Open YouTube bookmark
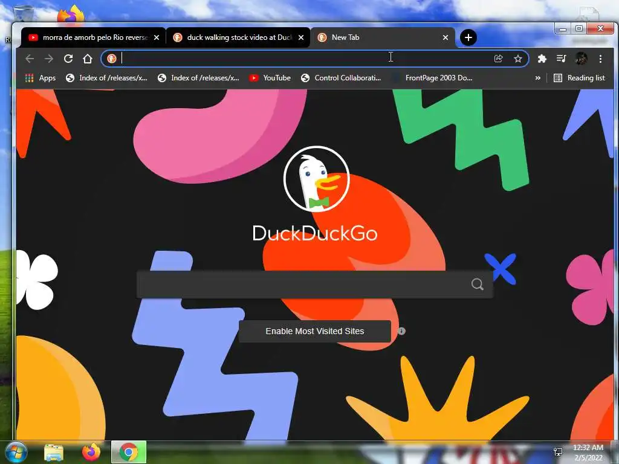 coord(270,78)
